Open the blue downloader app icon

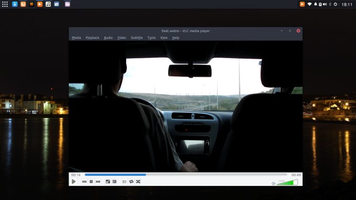15,4
